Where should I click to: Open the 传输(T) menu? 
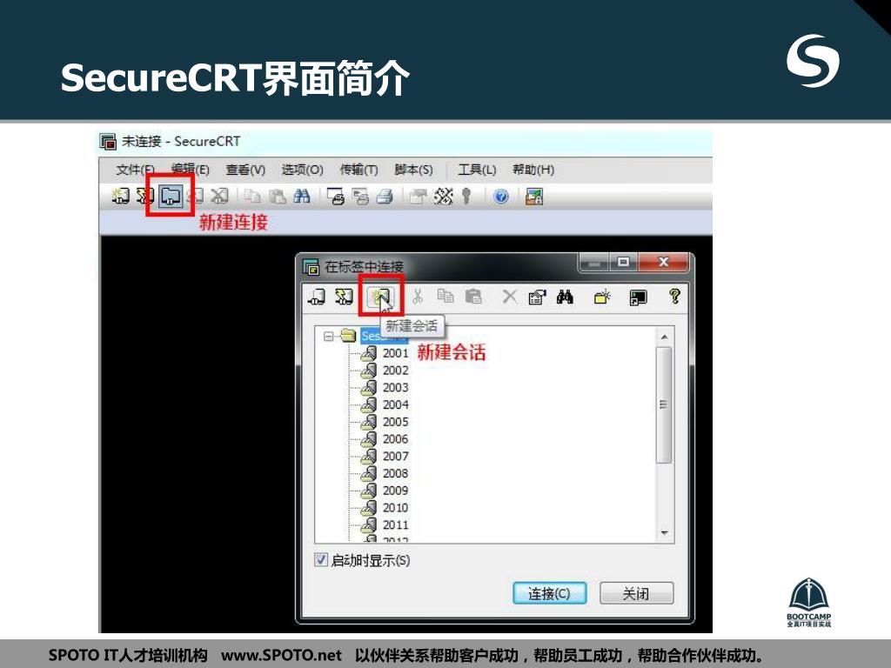(x=358, y=170)
